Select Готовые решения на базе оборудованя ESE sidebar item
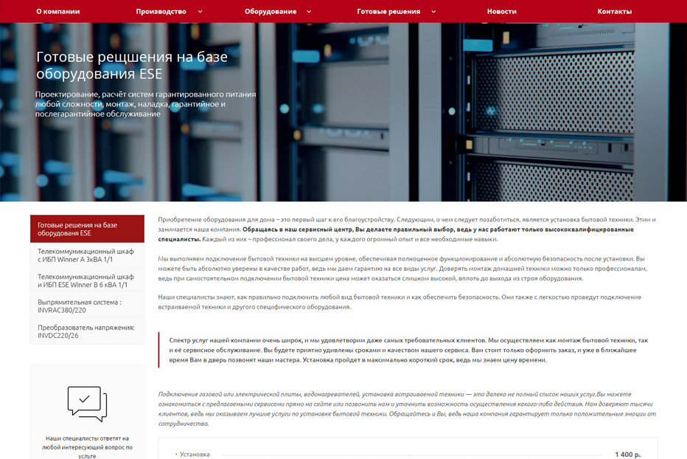The height and width of the screenshot is (459, 687). pos(87,229)
